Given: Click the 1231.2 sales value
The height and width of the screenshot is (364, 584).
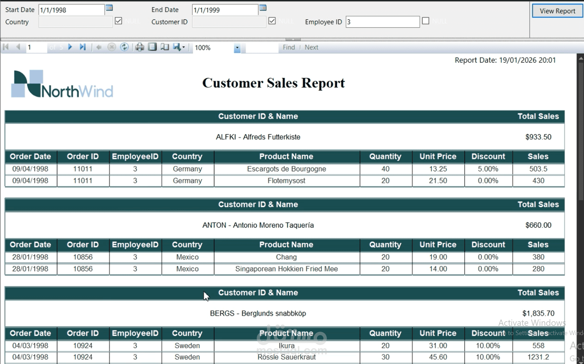Looking at the screenshot, I should click(x=538, y=357).
